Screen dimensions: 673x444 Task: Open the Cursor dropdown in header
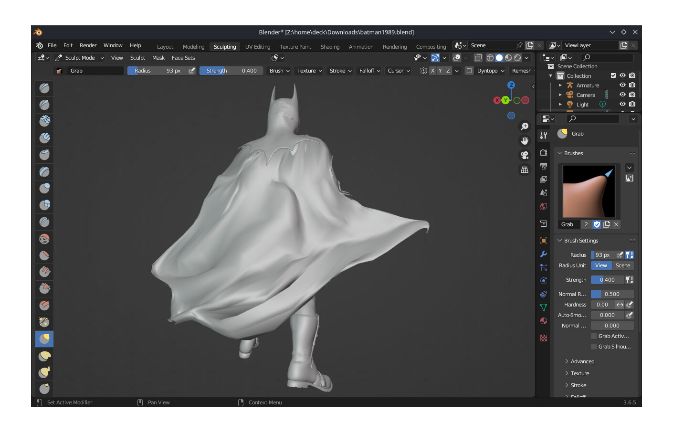(x=399, y=71)
